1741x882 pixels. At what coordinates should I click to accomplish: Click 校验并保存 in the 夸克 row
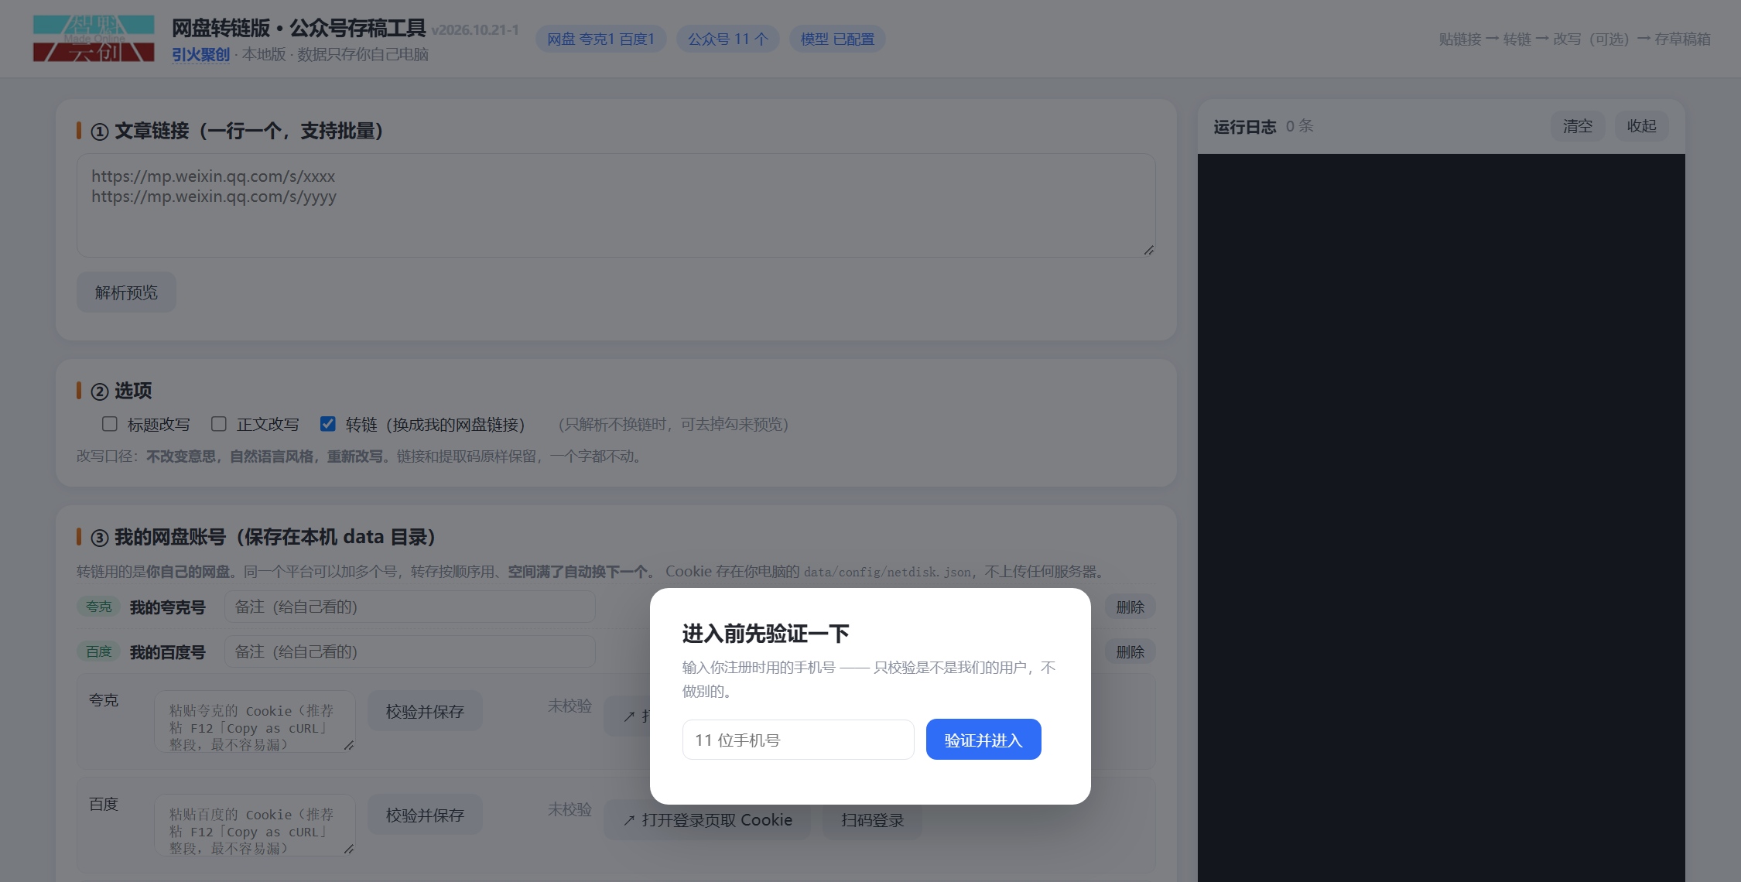pyautogui.click(x=425, y=711)
